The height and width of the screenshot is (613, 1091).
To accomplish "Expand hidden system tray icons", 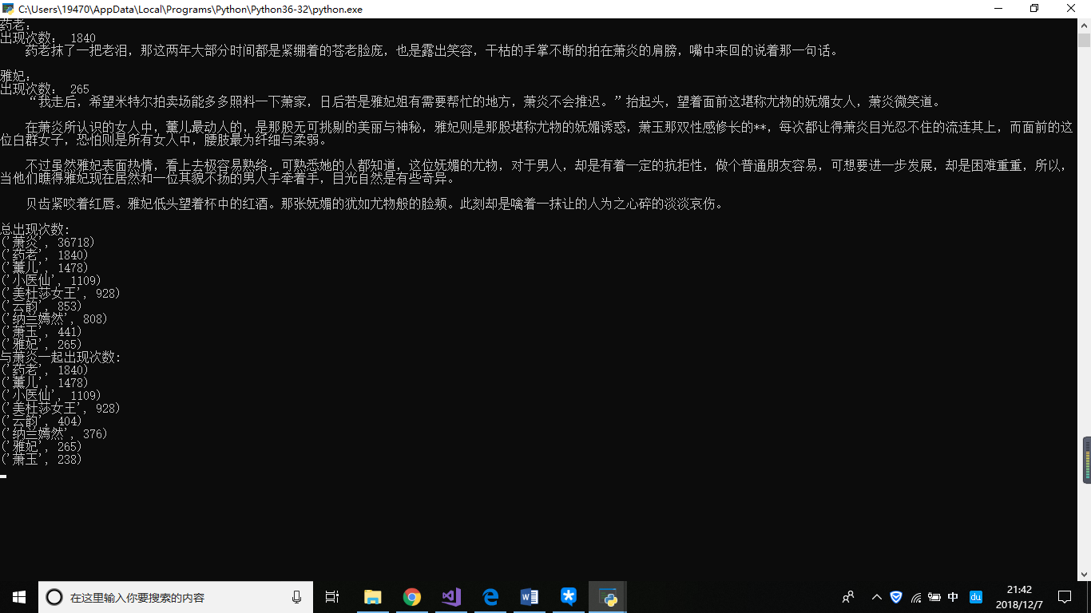I will click(876, 596).
